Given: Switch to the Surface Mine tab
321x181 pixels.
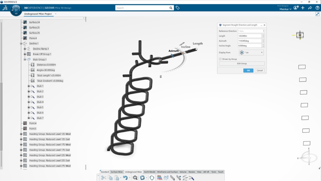Looking at the screenshot, I should [x=117, y=172].
